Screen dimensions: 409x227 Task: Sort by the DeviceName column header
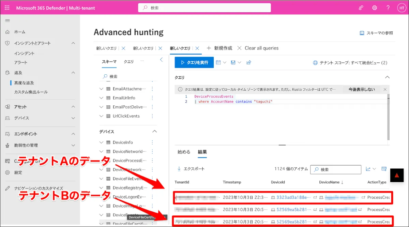coord(329,182)
